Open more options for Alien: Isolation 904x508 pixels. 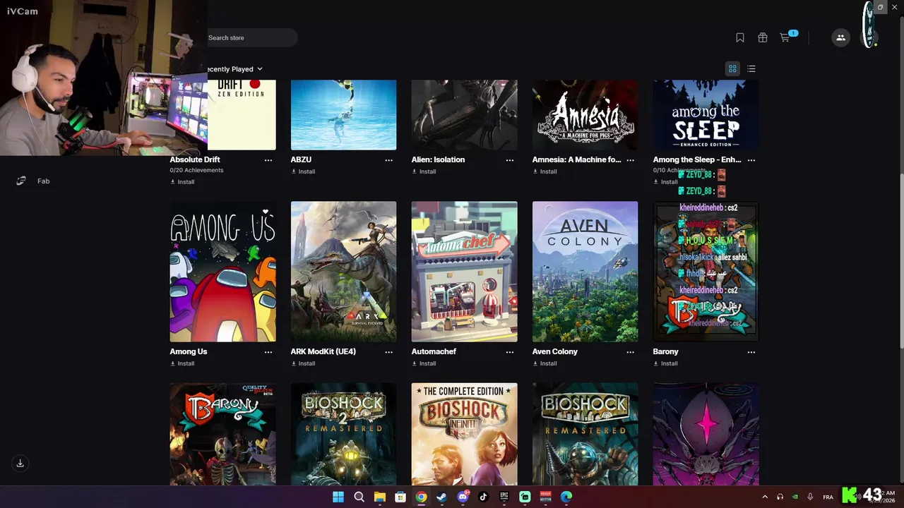510,160
